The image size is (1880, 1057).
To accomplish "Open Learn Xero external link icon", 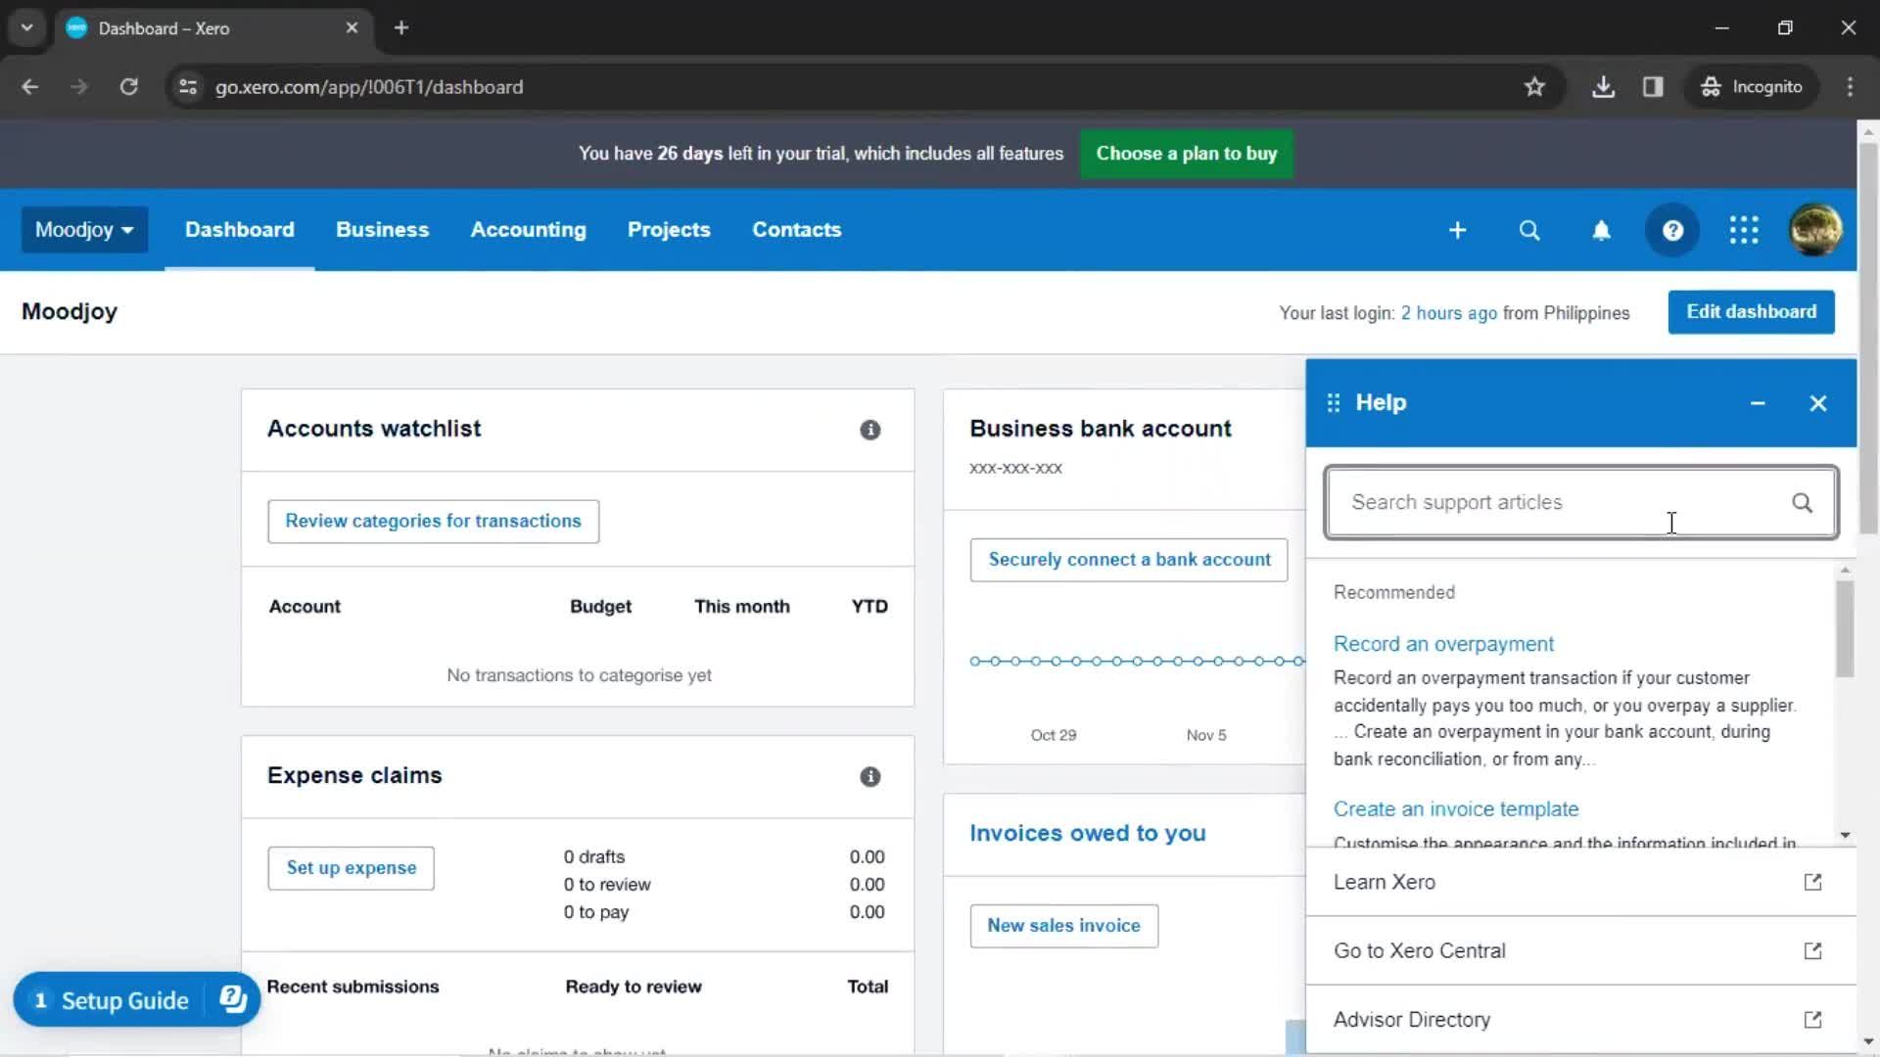I will pos(1812,882).
